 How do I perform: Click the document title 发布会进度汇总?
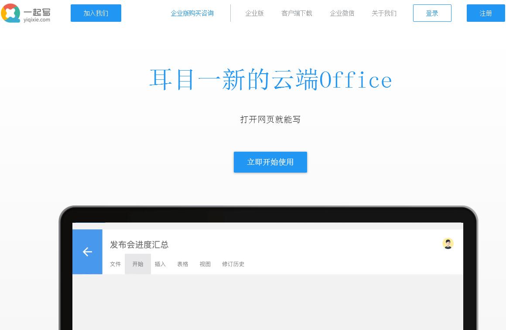(x=139, y=245)
